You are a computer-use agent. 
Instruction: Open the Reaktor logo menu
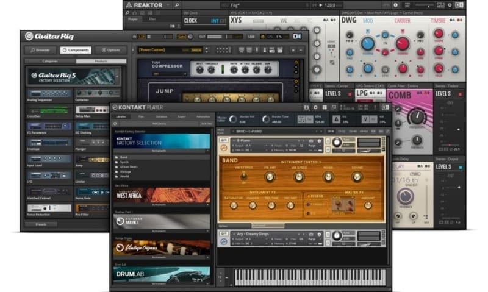(129, 5)
